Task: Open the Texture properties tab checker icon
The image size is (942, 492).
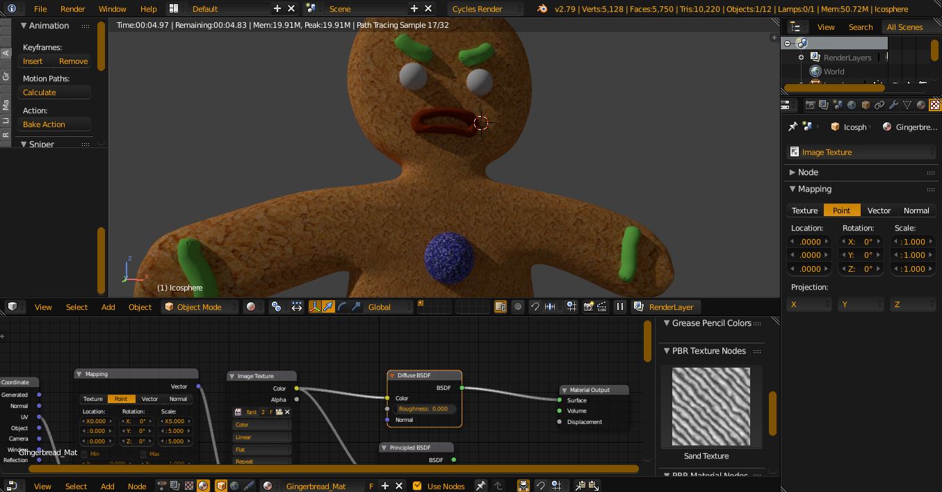Action: tap(935, 105)
